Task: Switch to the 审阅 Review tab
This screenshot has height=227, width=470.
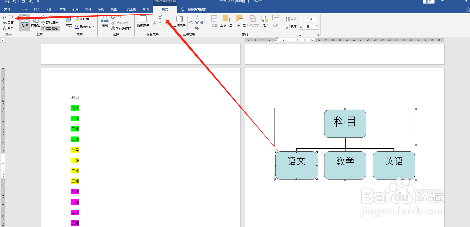Action: 101,9
